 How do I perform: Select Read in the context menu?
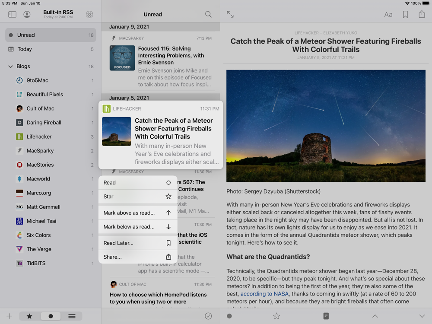click(x=138, y=182)
